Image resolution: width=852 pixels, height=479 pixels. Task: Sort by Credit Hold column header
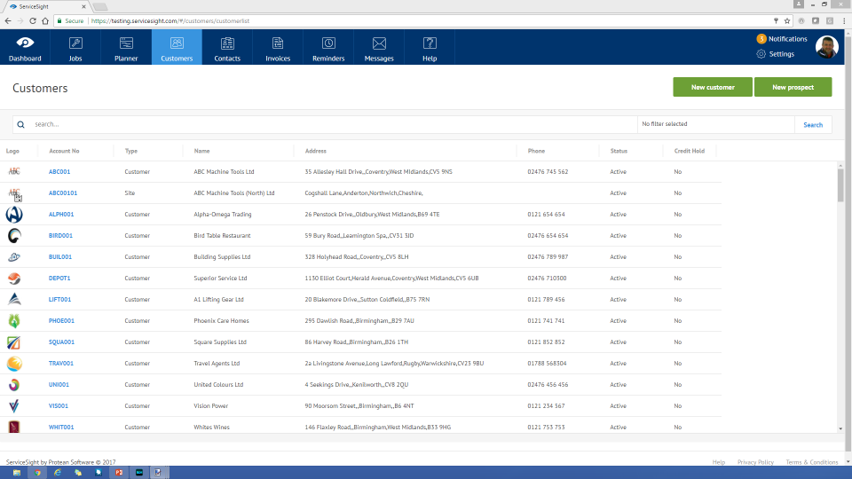[x=690, y=151]
